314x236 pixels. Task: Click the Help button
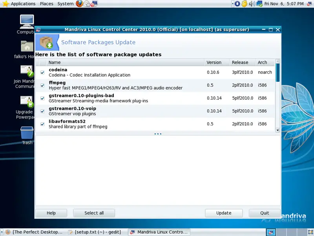pyautogui.click(x=51, y=213)
